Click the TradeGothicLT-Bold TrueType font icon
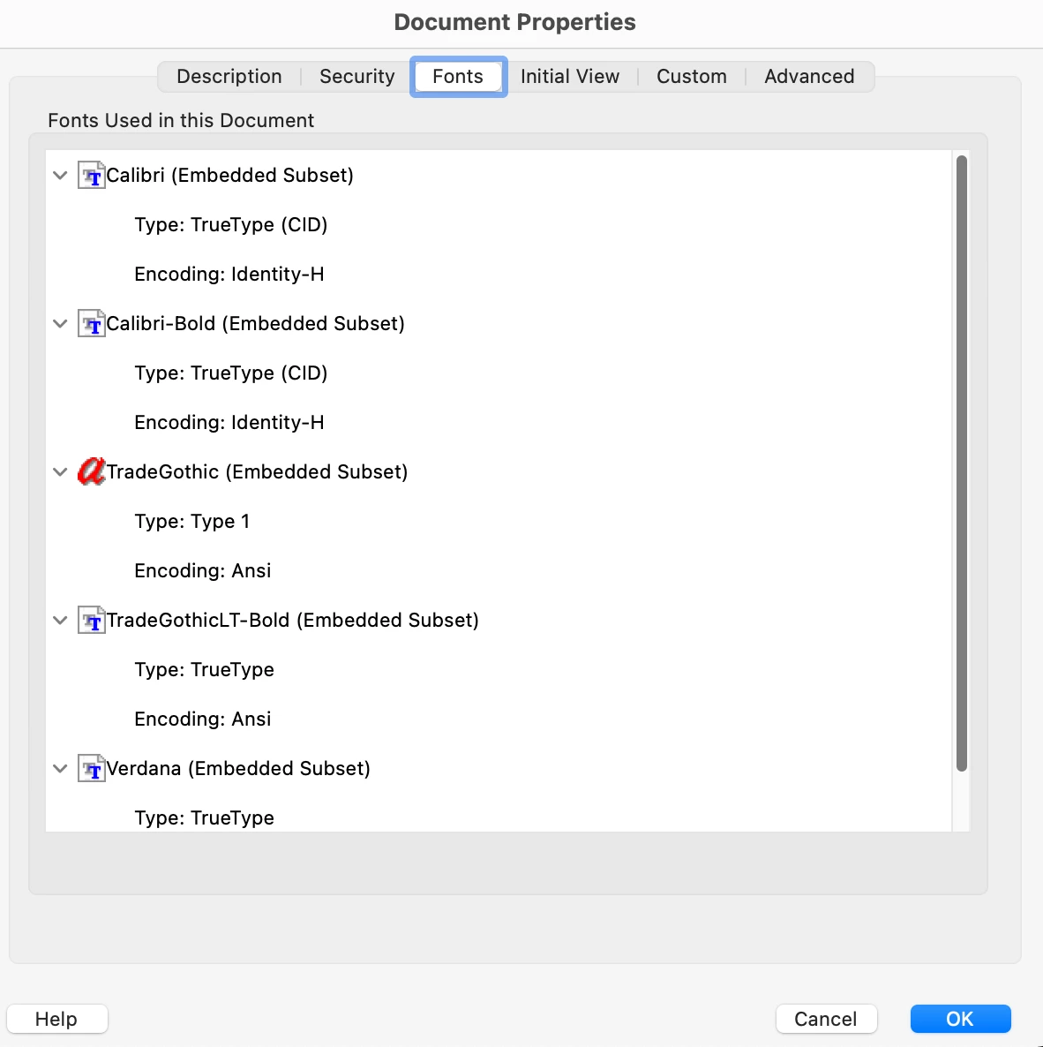This screenshot has height=1047, width=1043. point(92,620)
